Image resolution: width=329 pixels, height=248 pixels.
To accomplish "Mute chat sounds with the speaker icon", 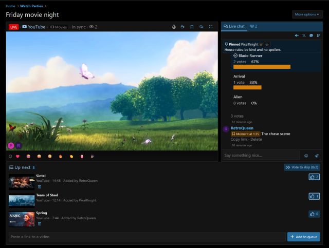I will (x=297, y=35).
